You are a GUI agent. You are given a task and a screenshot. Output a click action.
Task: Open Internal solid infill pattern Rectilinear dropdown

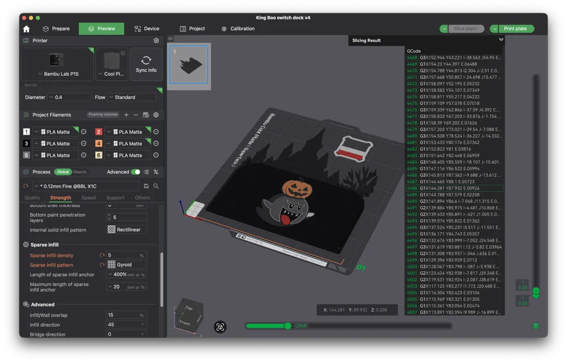coord(126,230)
